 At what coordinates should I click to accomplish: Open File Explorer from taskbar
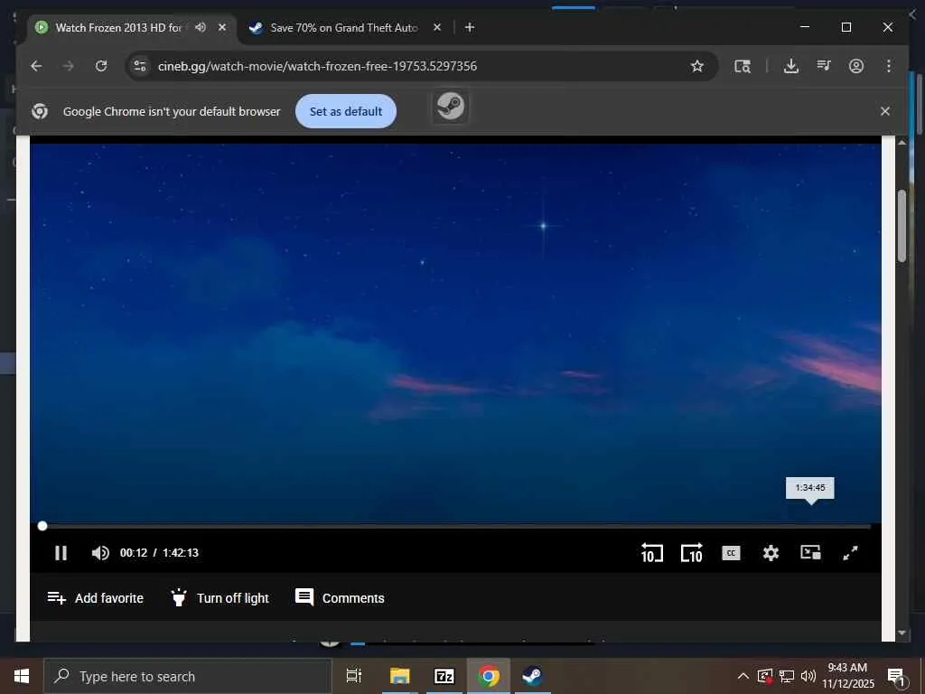click(x=399, y=676)
